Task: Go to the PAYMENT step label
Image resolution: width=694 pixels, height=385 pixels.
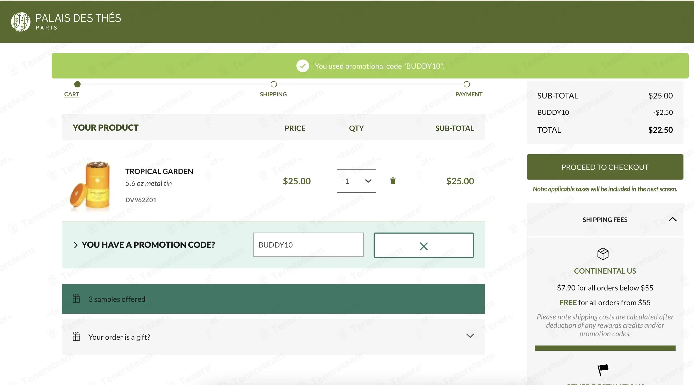Action: tap(469, 94)
